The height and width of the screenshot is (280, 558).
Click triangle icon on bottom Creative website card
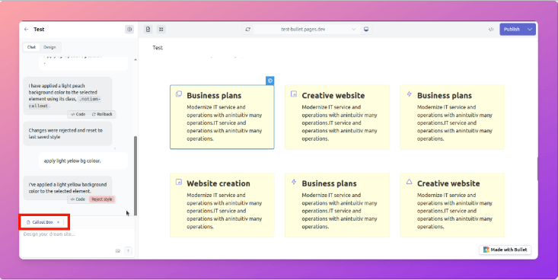coord(410,182)
